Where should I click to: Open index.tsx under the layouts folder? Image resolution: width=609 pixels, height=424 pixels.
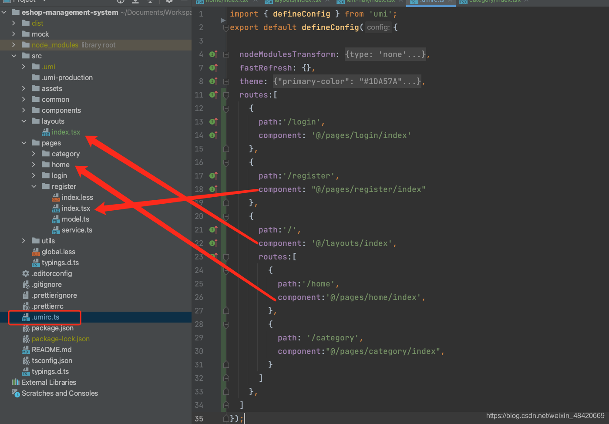coord(66,132)
